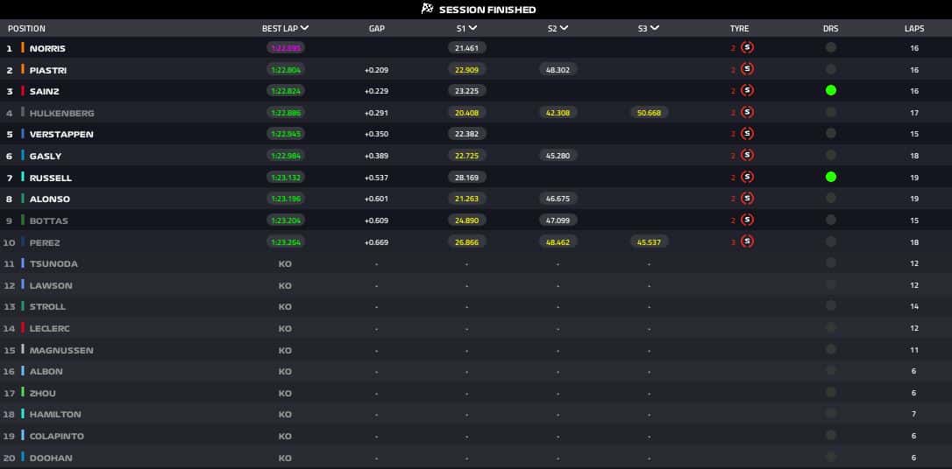Click the chequered flag icon beside Session Finished
Image resolution: width=952 pixels, height=469 pixels.
(427, 9)
